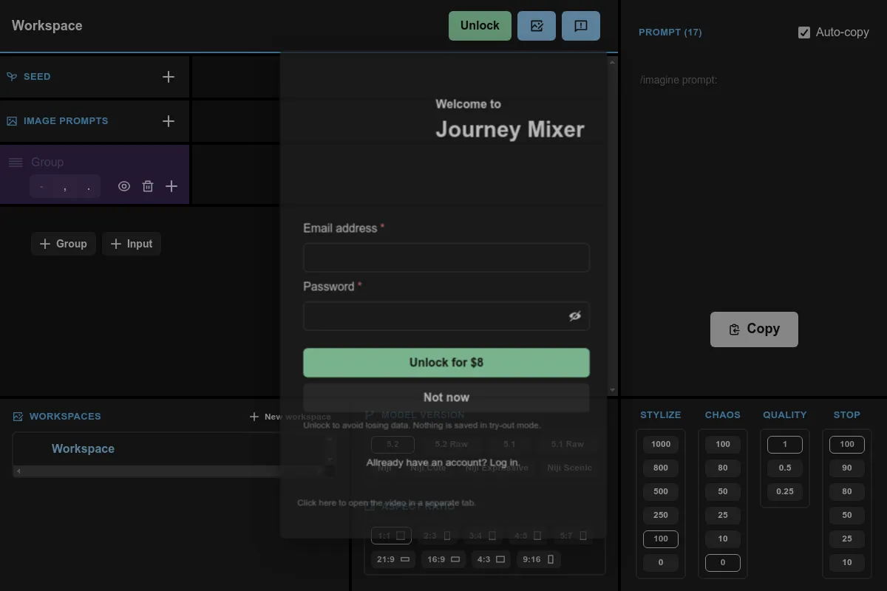The height and width of the screenshot is (591, 887).
Task: Delete the group using trash icon
Action: coord(148,187)
